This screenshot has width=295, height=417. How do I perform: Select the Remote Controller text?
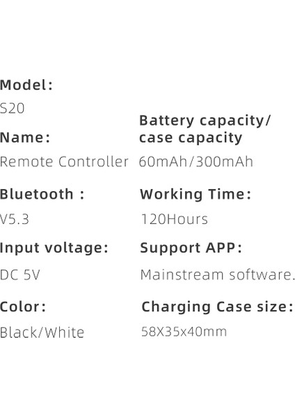click(64, 162)
